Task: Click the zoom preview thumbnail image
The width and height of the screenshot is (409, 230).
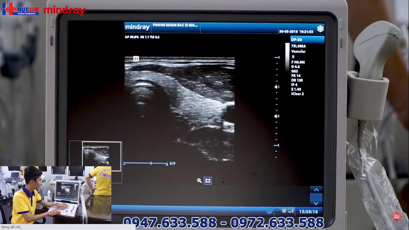Action: tap(96, 155)
